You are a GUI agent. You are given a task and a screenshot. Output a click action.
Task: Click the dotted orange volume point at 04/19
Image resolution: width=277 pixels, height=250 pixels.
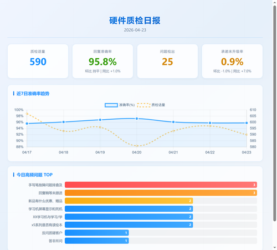[100, 127]
